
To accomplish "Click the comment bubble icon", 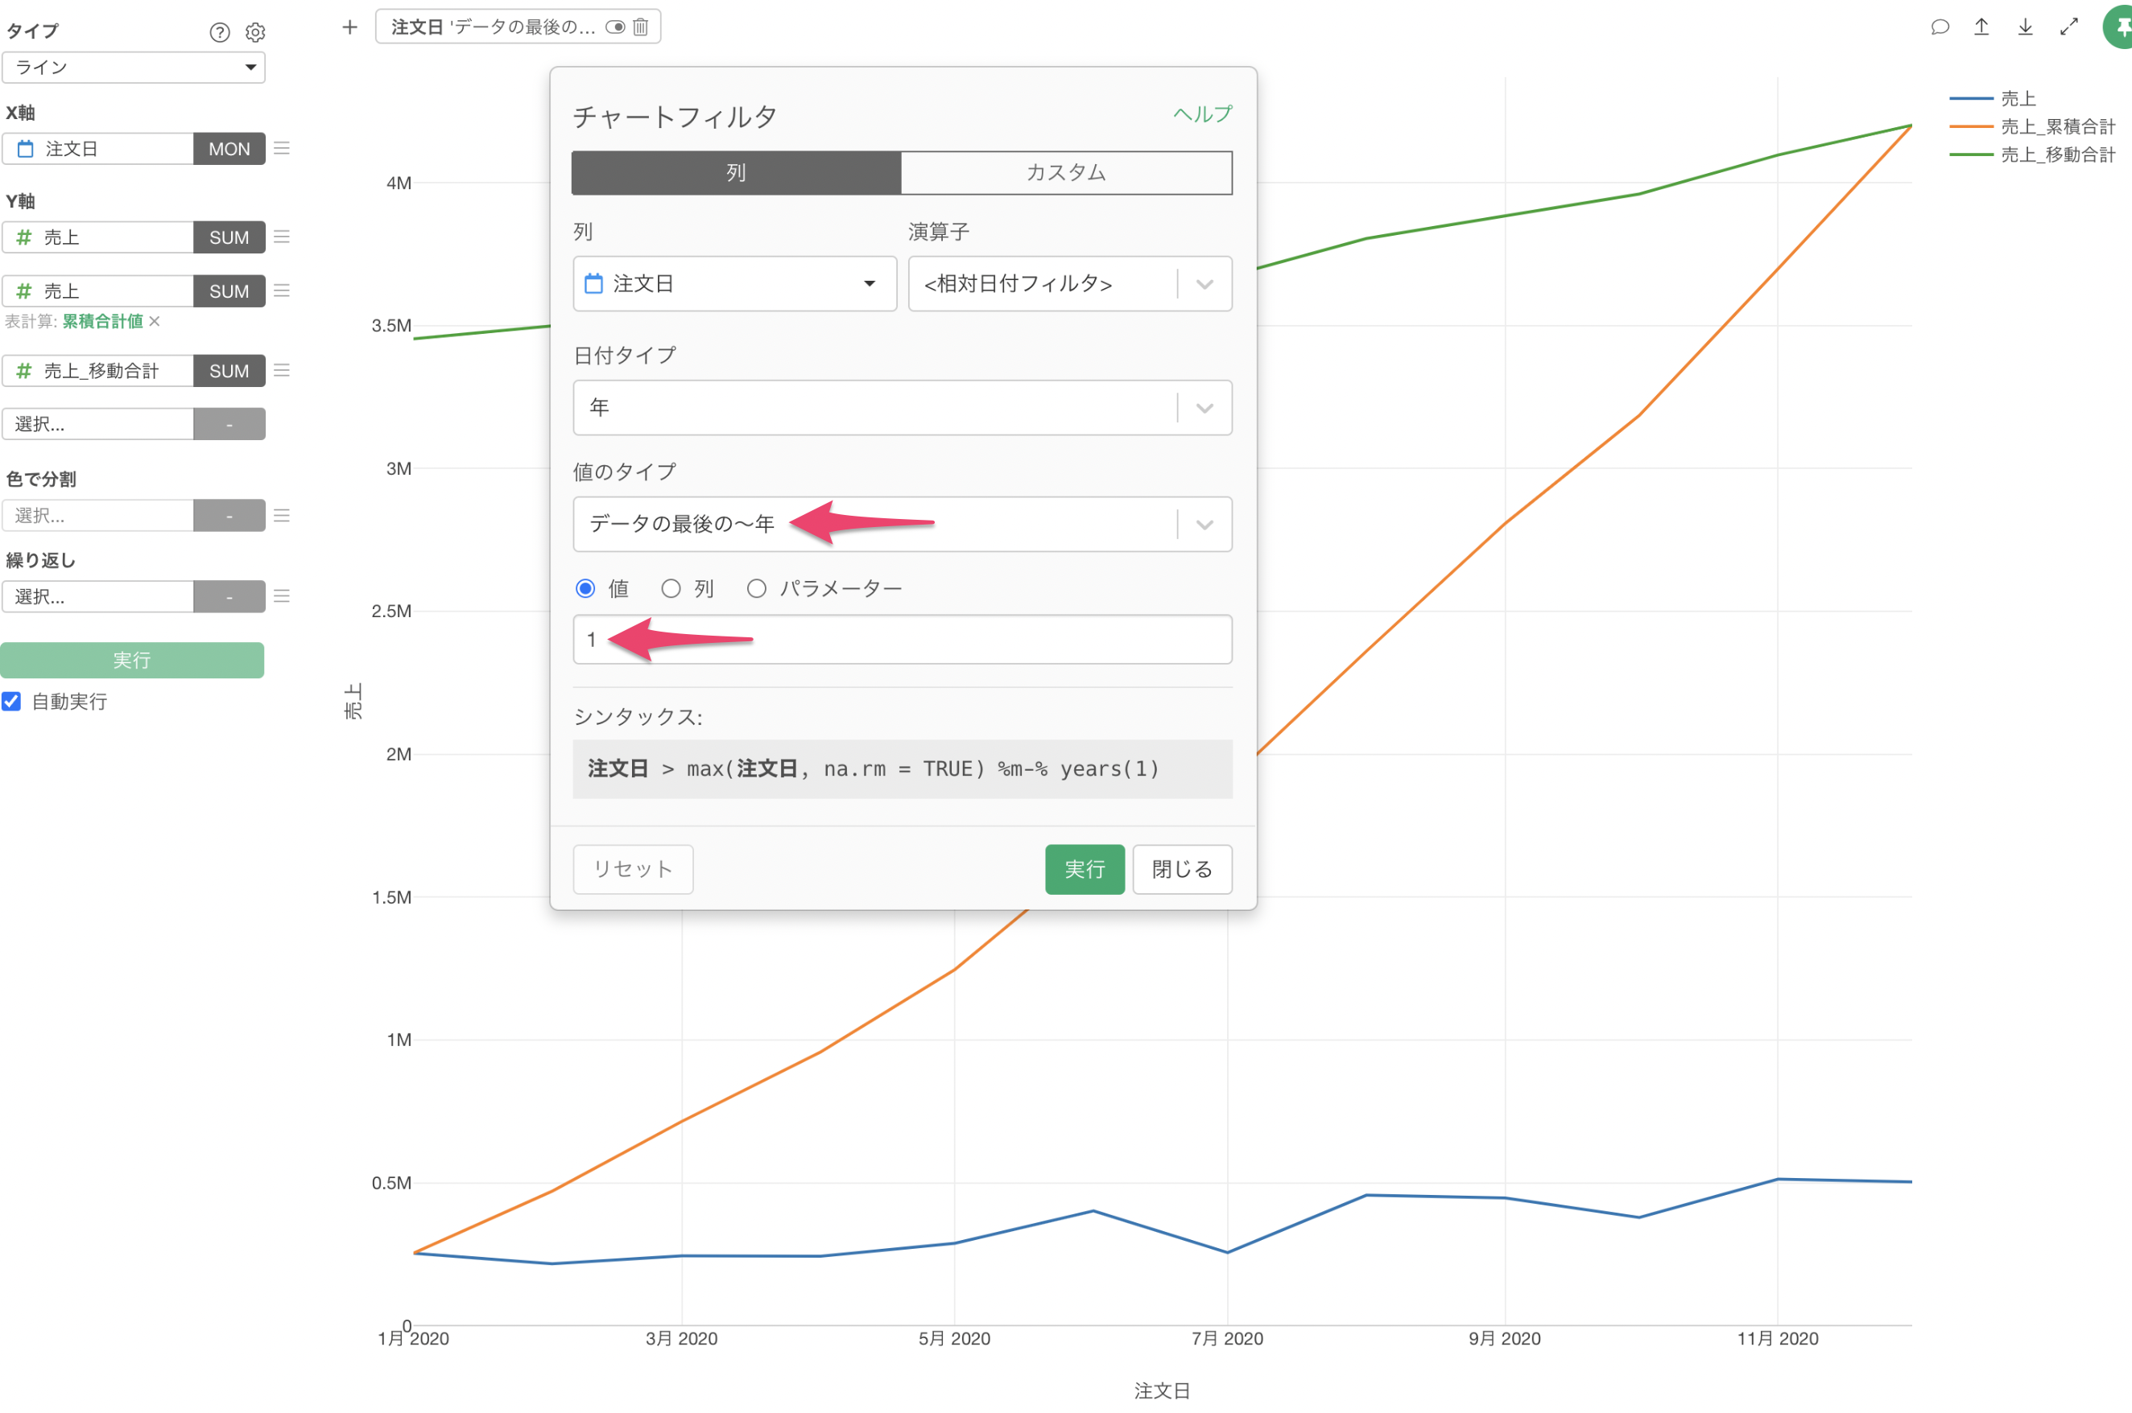I will 1940,27.
